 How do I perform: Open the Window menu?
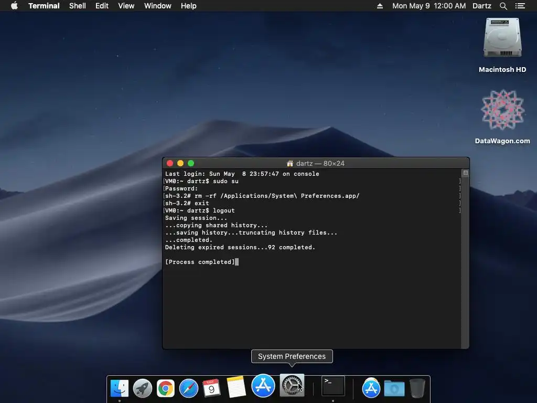(157, 6)
